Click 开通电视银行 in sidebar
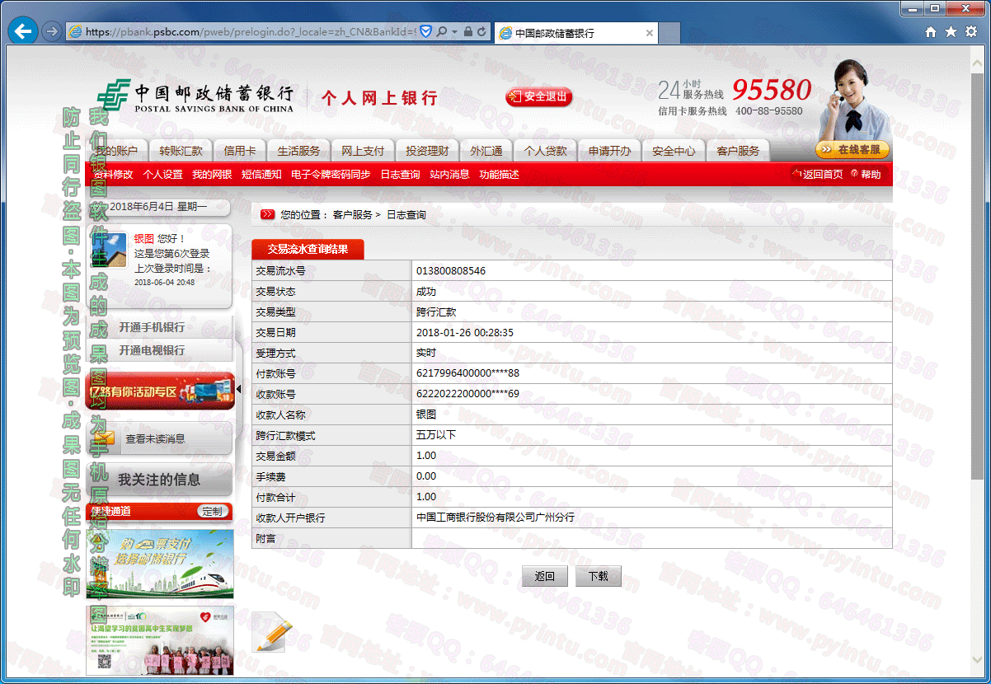 coord(152,350)
